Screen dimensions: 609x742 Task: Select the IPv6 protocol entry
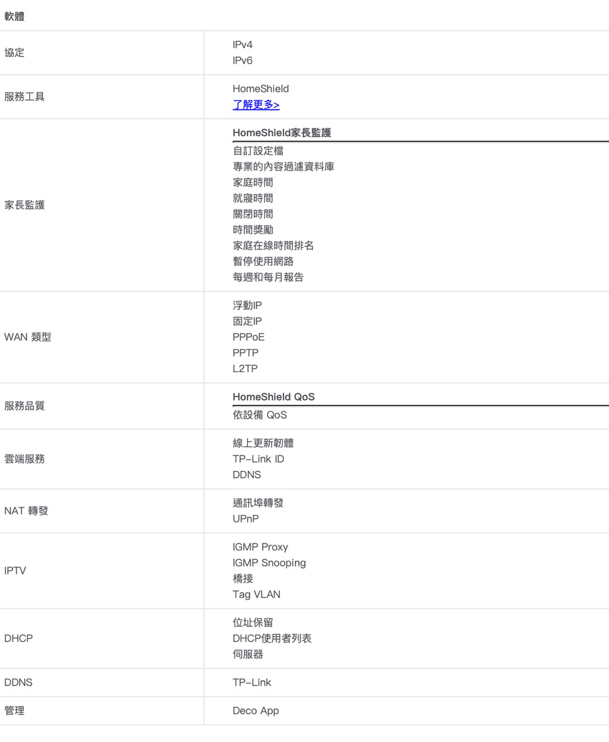click(x=243, y=61)
